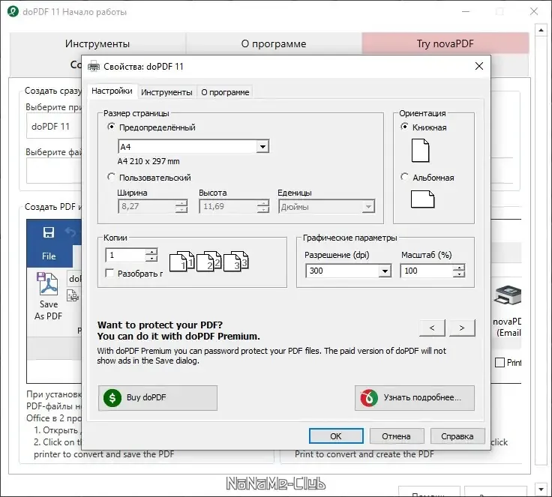Click small document icon beside Save As PDF

click(x=73, y=295)
